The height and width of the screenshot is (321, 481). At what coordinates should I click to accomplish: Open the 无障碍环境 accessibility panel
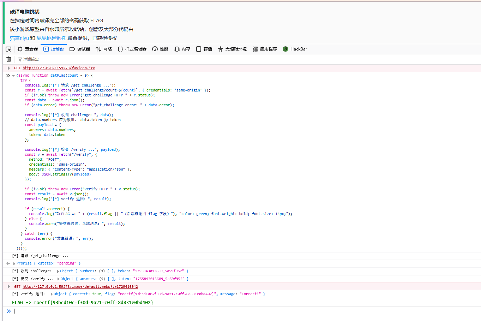(x=232, y=49)
